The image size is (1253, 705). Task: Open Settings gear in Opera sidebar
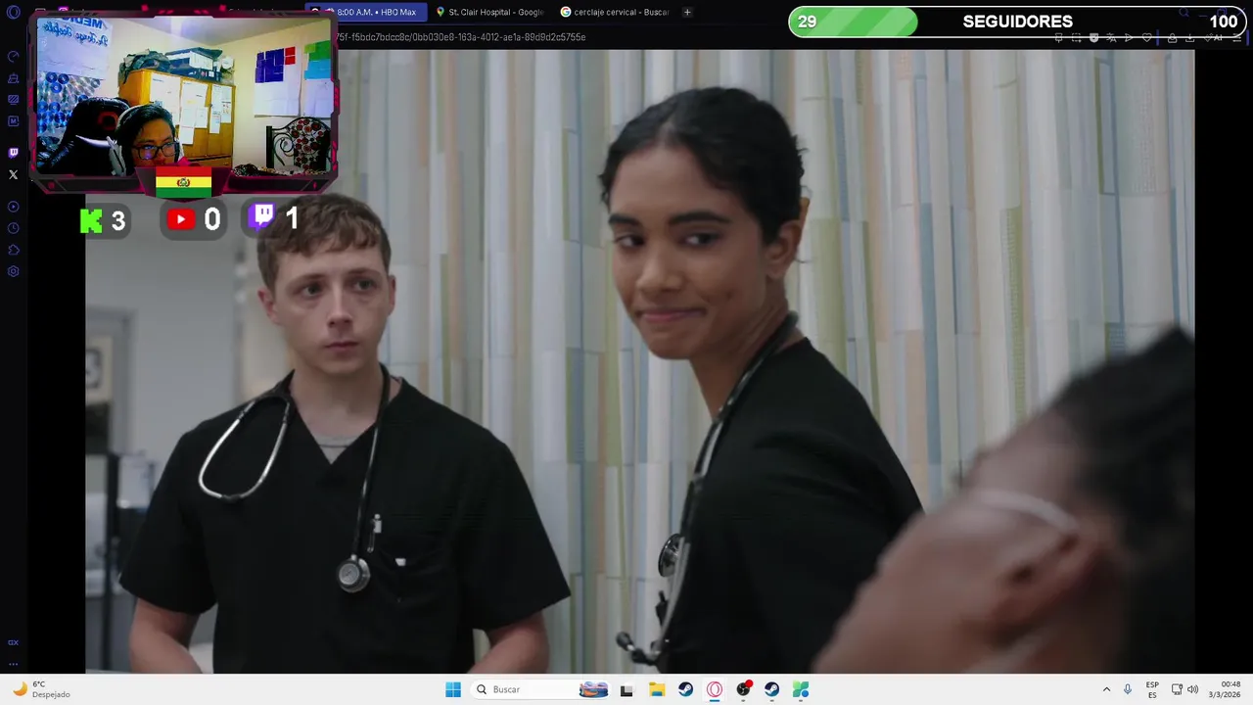(x=13, y=271)
